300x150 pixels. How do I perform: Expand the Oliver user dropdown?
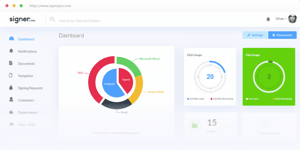tap(281, 19)
